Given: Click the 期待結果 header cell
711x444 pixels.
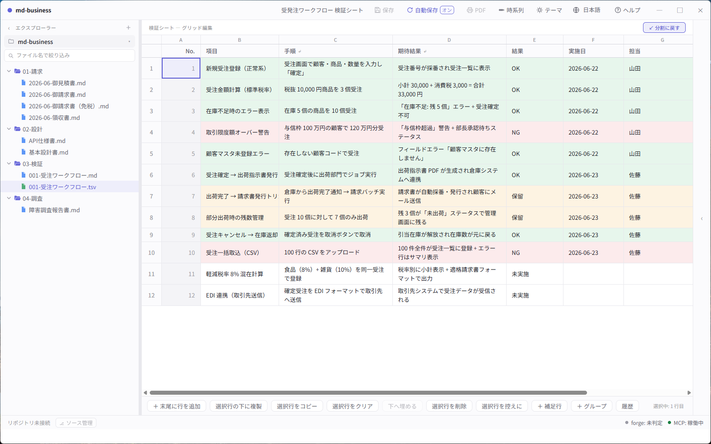Looking at the screenshot, I should 449,51.
